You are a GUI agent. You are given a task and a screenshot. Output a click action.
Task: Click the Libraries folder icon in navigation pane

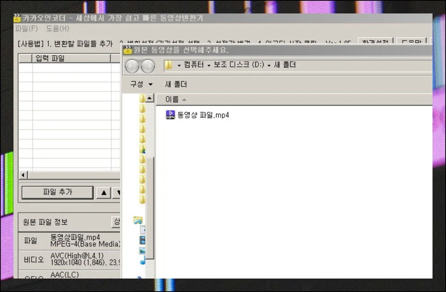138,220
